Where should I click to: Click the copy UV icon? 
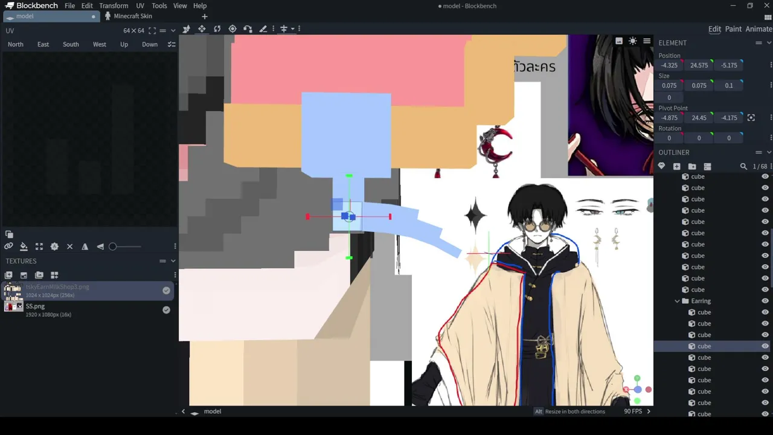click(x=9, y=234)
